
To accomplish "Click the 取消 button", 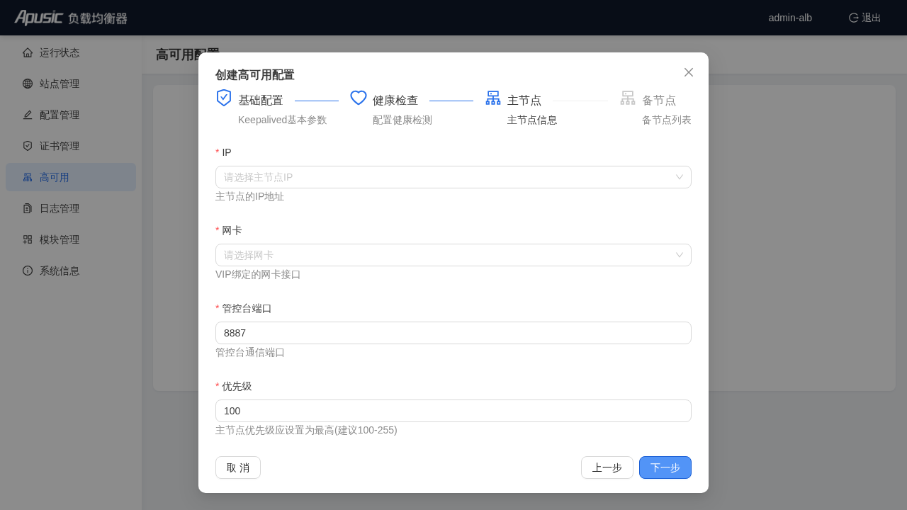I will 238,467.
